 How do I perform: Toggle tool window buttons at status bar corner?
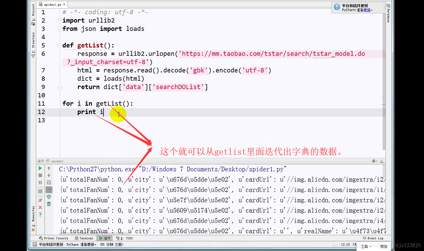point(35,244)
